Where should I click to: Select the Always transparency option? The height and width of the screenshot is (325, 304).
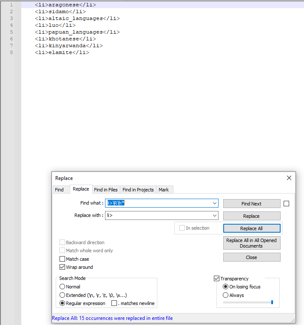click(x=225, y=295)
